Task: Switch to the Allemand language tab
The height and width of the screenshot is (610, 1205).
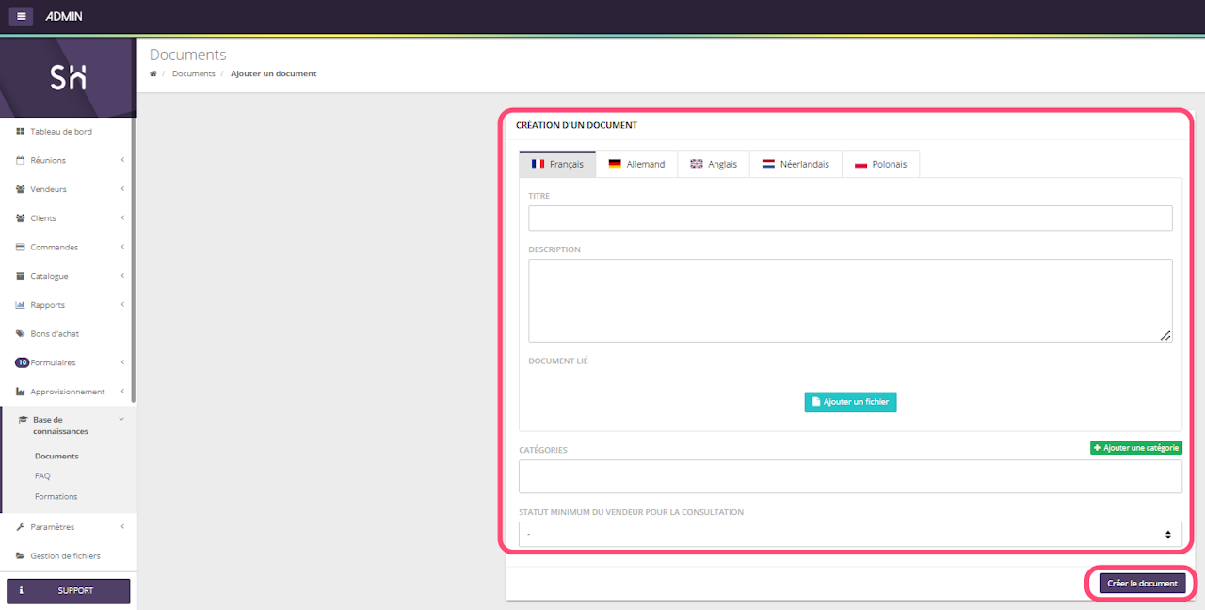Action: click(636, 164)
